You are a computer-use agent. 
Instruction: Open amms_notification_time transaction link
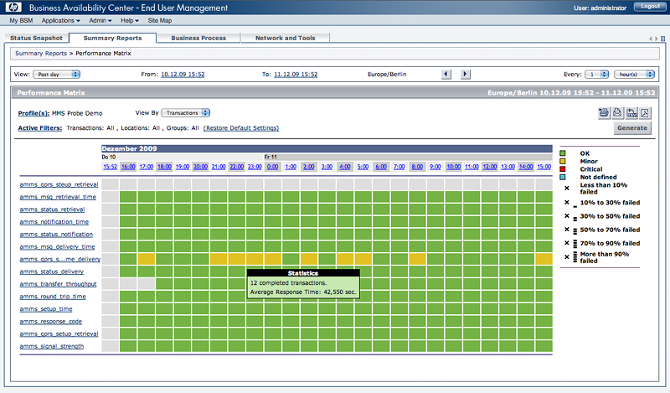coord(54,222)
